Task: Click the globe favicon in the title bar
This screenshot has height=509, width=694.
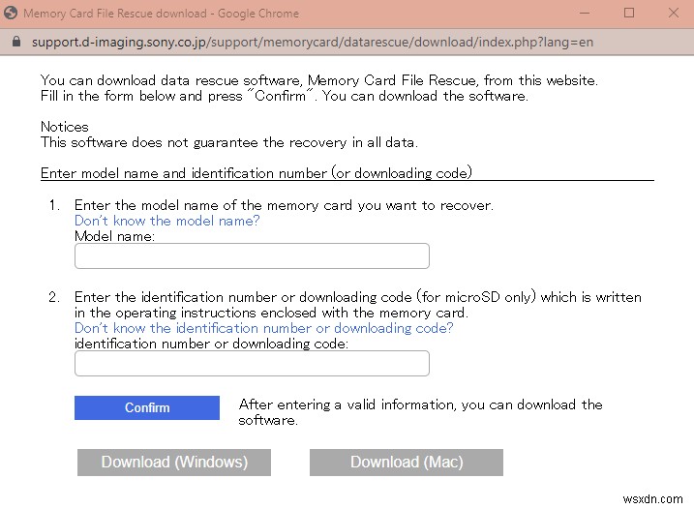Action: tap(10, 14)
